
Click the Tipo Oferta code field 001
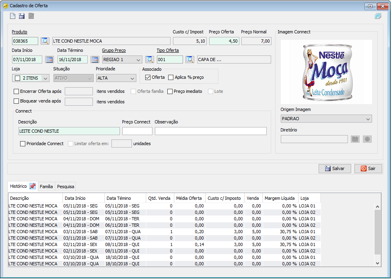[x=170, y=59]
